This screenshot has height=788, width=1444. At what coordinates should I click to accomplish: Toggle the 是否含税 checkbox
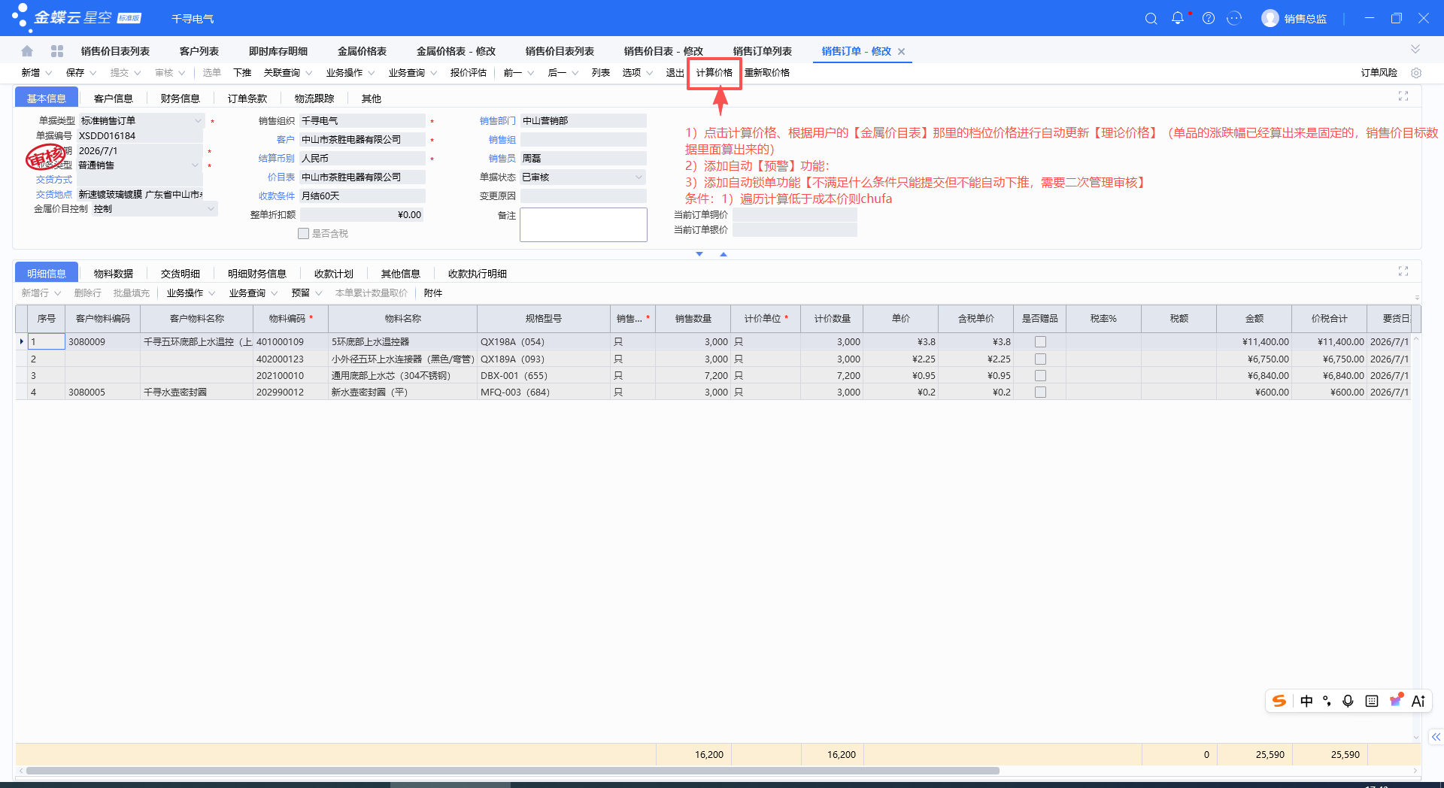pyautogui.click(x=304, y=234)
